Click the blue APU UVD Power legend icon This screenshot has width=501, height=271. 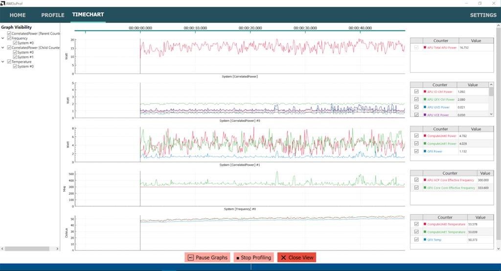425,107
